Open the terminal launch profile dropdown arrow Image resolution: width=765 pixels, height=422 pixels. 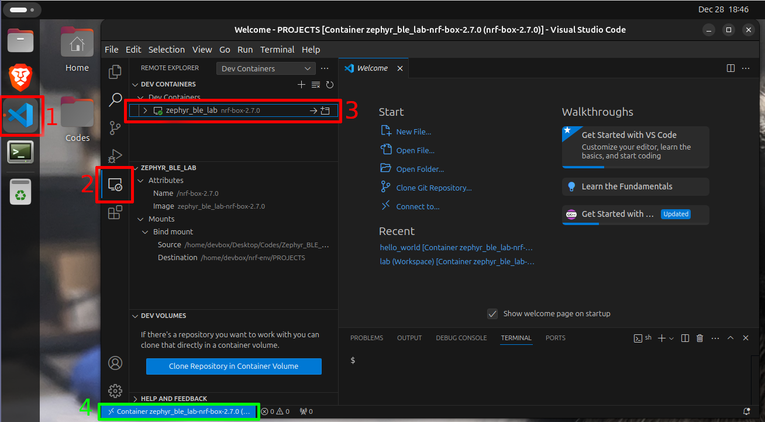671,338
